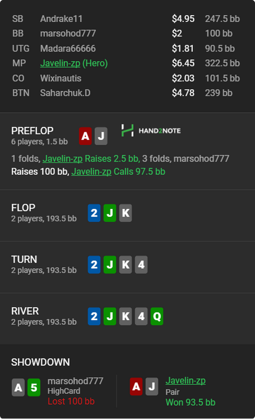Click the TURN section heading
The height and width of the screenshot is (419, 255).
pyautogui.click(x=24, y=259)
